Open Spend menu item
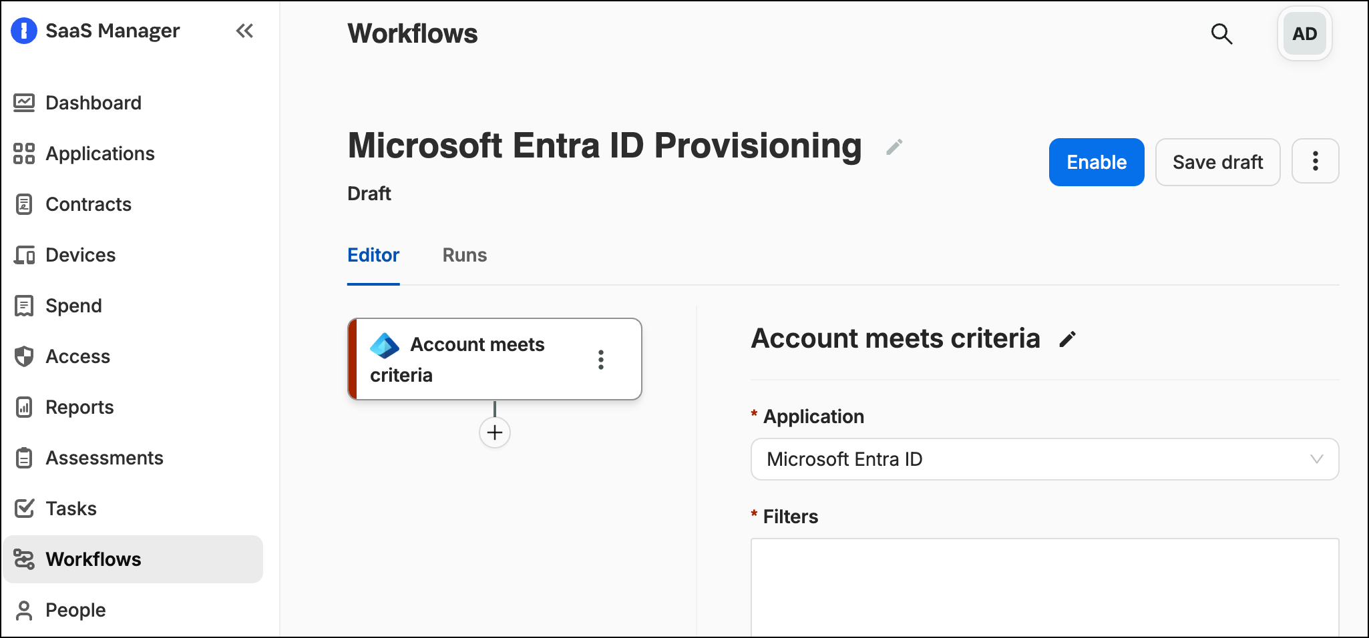This screenshot has width=1369, height=638. (x=133, y=306)
